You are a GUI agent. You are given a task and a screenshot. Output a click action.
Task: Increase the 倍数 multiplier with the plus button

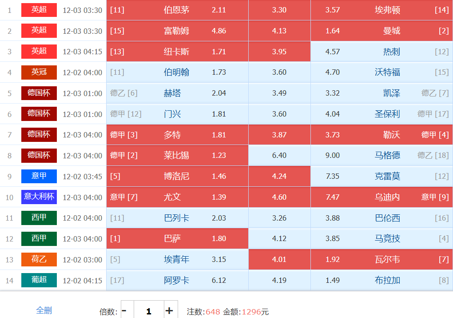coord(169,311)
